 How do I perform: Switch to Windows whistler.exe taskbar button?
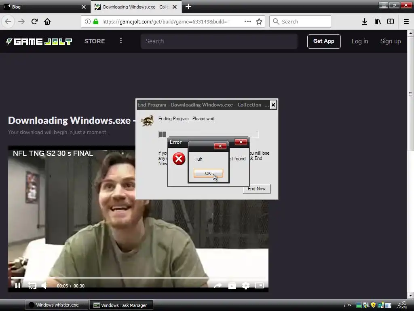[56, 305]
